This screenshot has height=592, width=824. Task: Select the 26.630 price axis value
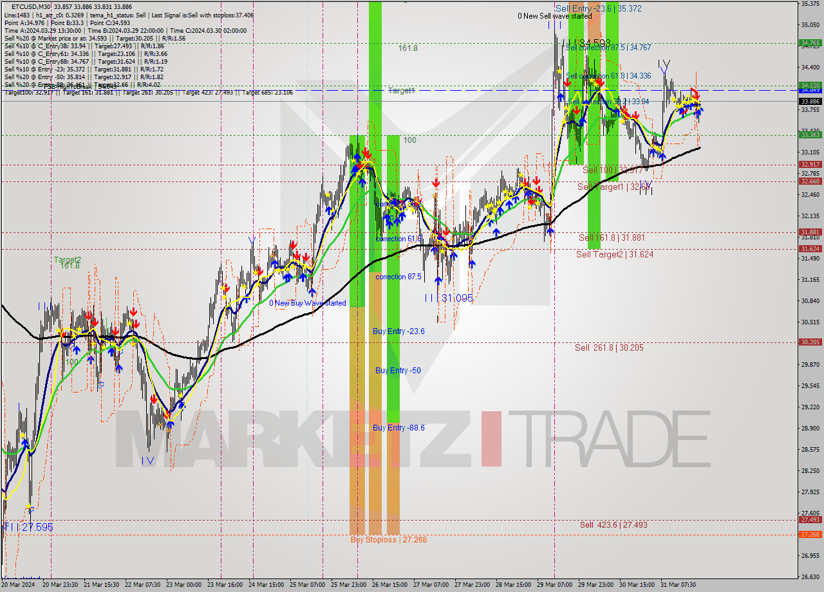pyautogui.click(x=810, y=577)
